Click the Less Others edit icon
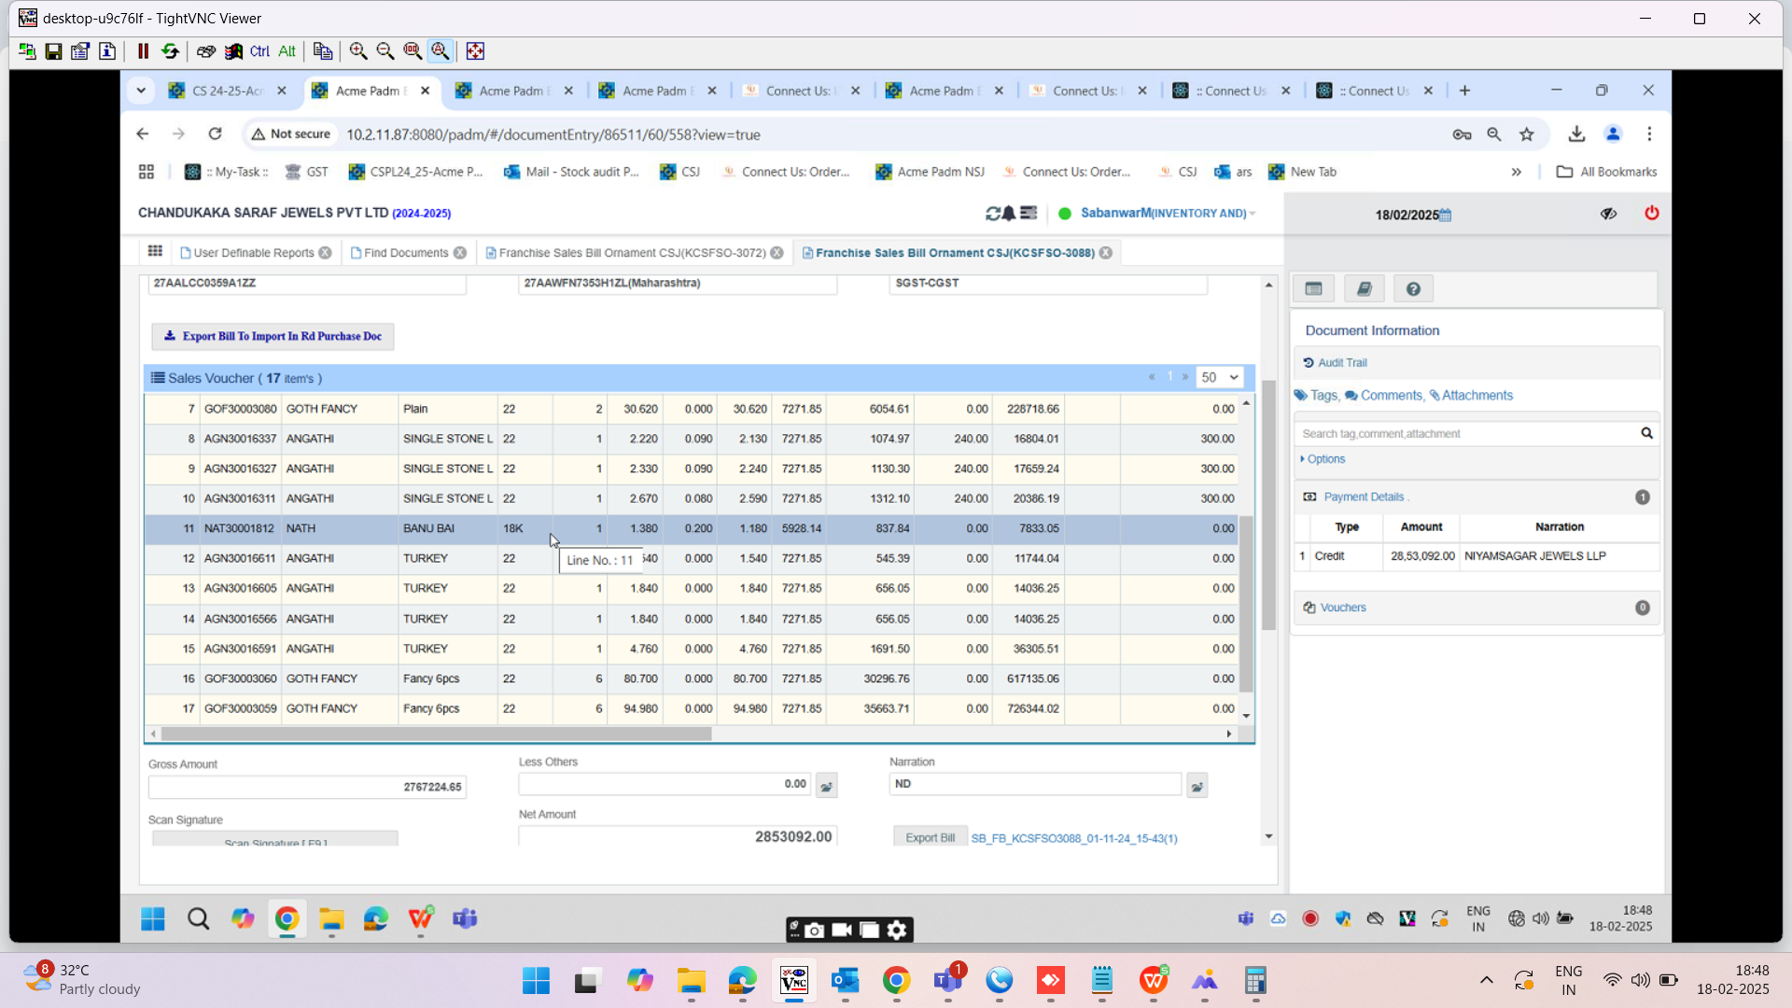 point(827,787)
